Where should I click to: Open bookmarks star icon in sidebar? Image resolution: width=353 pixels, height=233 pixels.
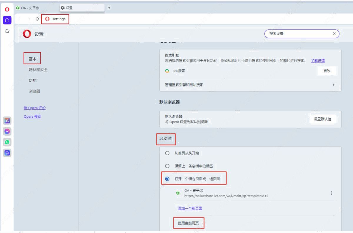point(7,31)
